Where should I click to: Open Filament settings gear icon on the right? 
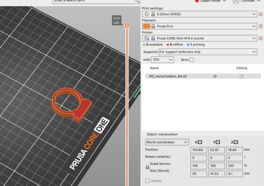pyautogui.click(x=261, y=26)
